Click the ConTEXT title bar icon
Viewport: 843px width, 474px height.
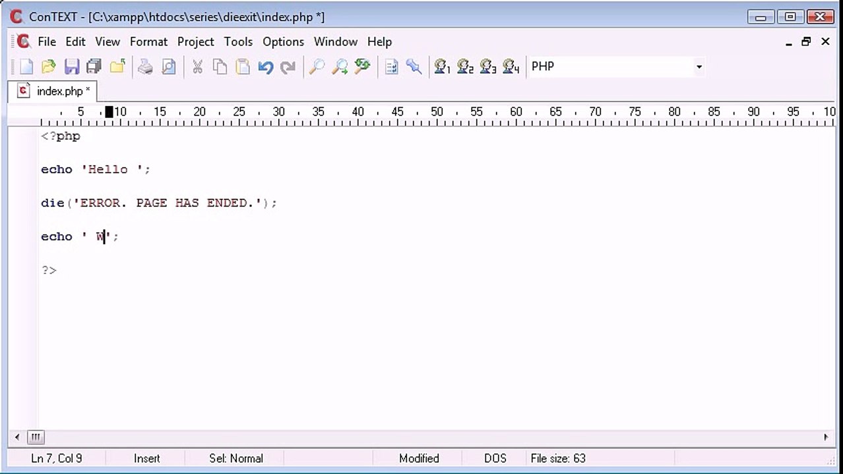coord(16,17)
